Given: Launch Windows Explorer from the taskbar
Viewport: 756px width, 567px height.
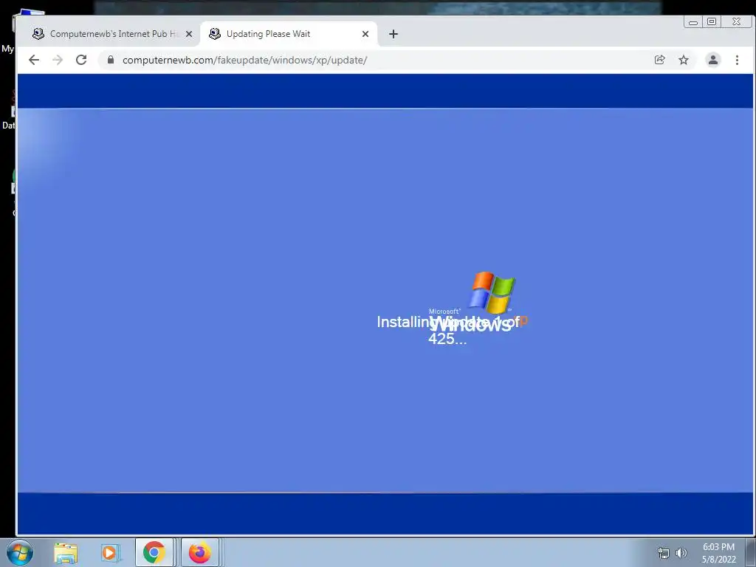Looking at the screenshot, I should coord(66,552).
